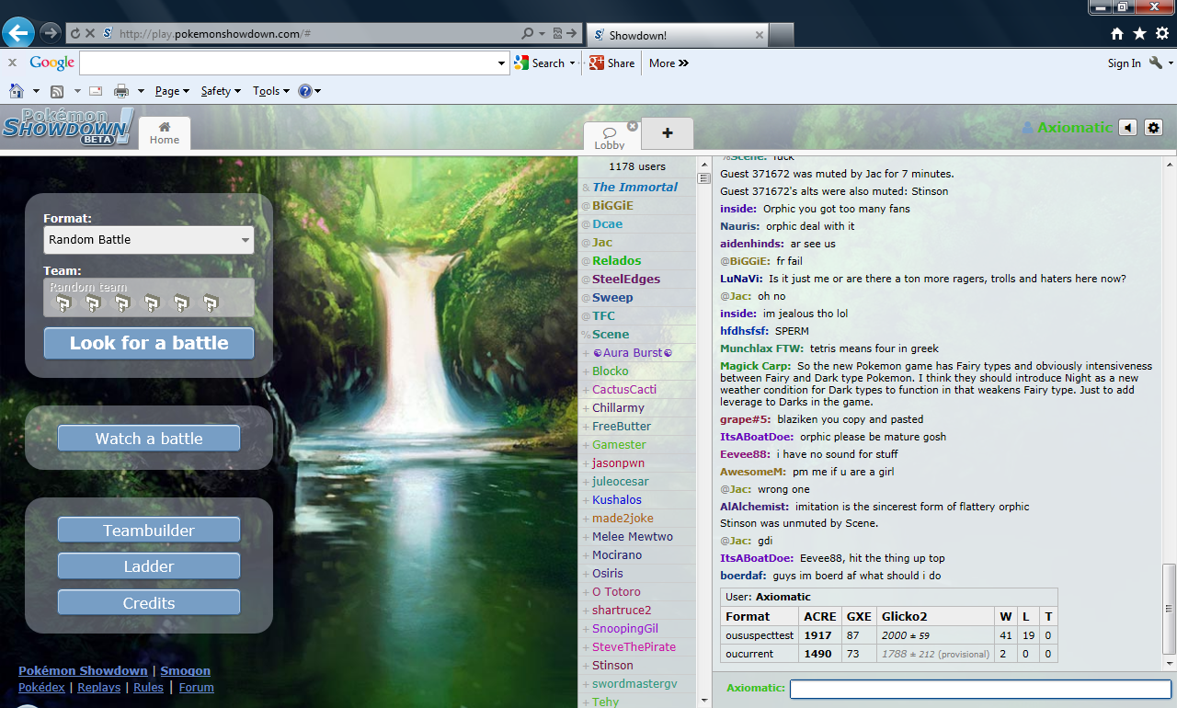Expand the Format dropdown showing Random Battle
The width and height of the screenshot is (1177, 708).
click(149, 240)
